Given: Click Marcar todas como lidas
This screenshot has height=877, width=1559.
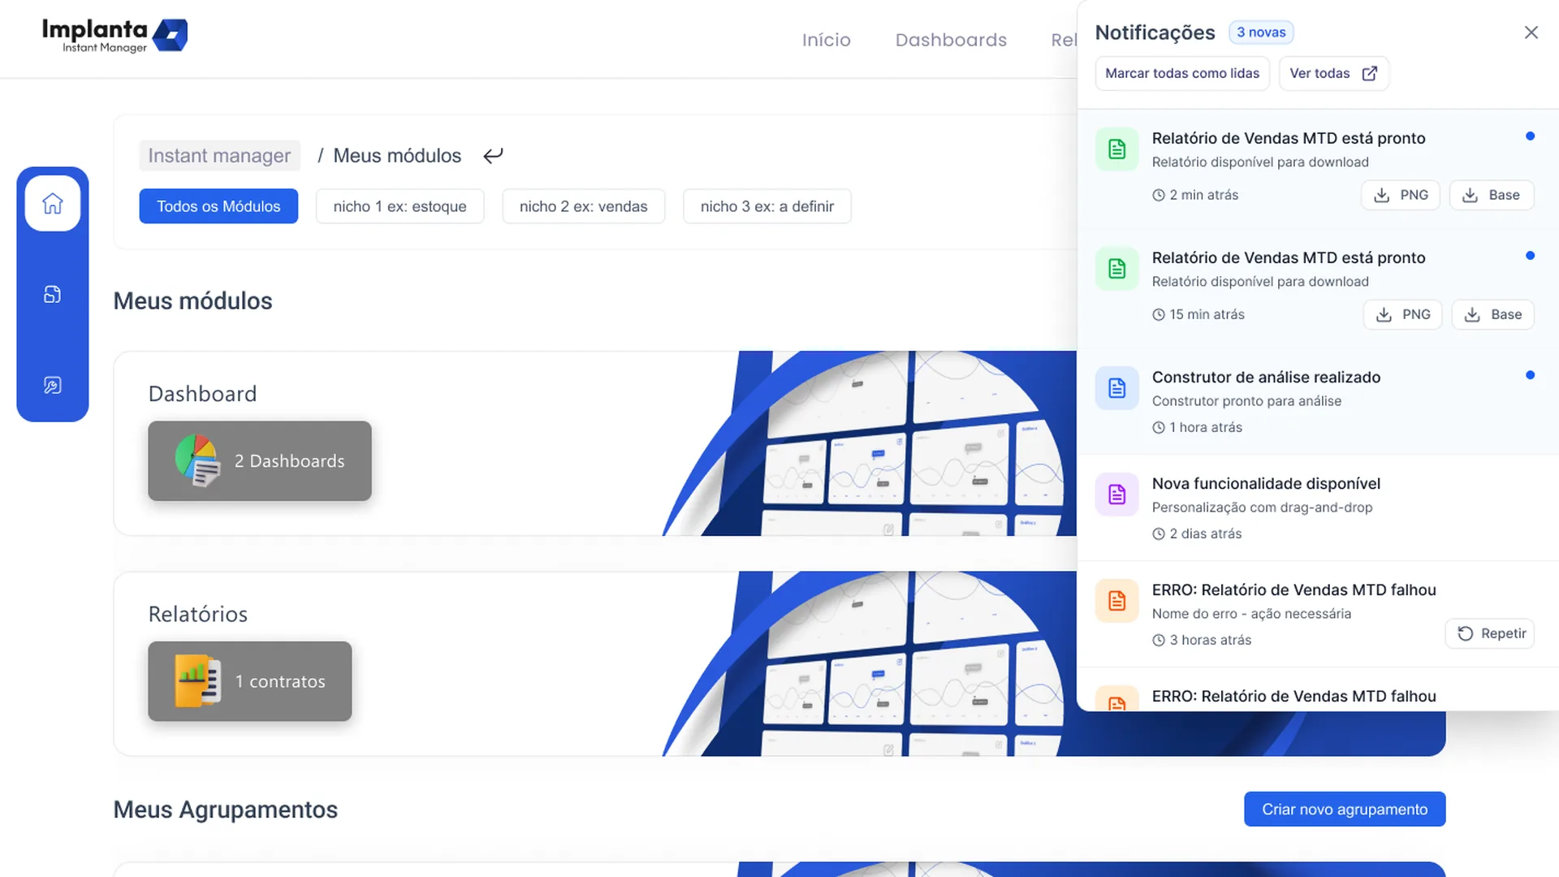Looking at the screenshot, I should [x=1181, y=73].
